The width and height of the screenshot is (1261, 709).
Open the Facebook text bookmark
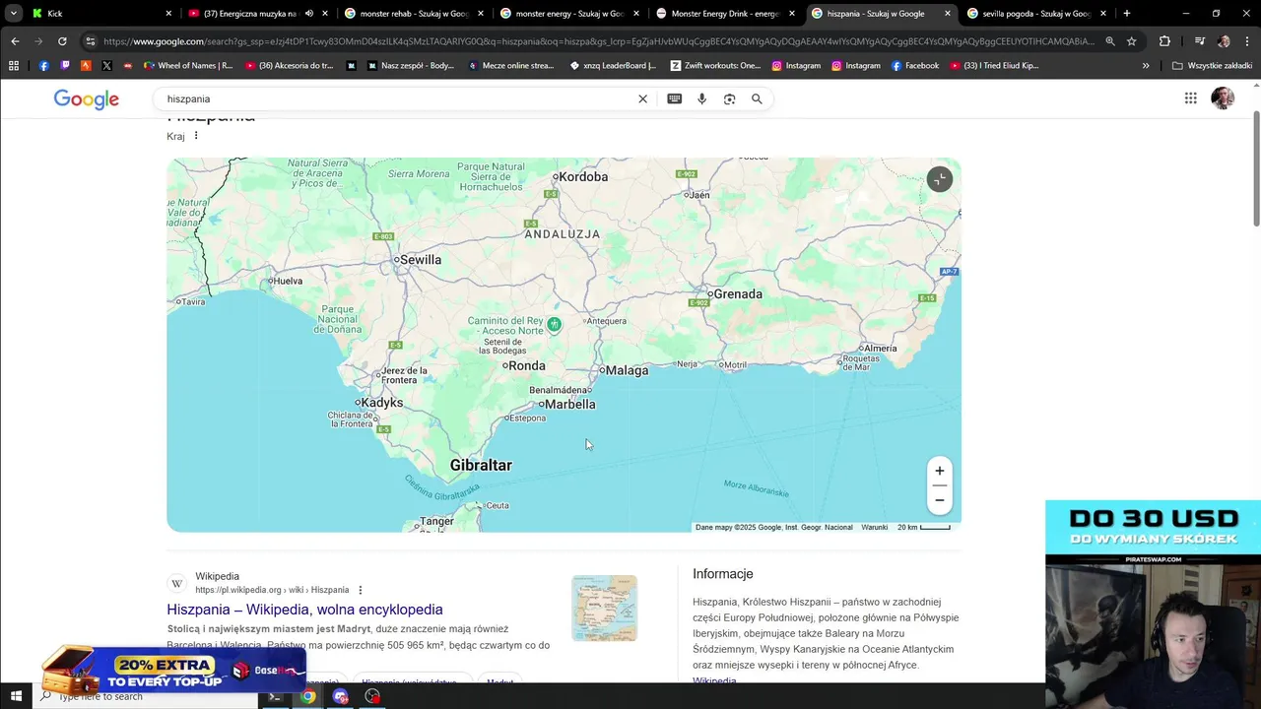click(914, 65)
